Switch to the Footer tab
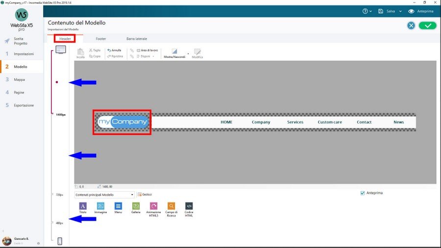The height and width of the screenshot is (248, 441). pyautogui.click(x=101, y=38)
